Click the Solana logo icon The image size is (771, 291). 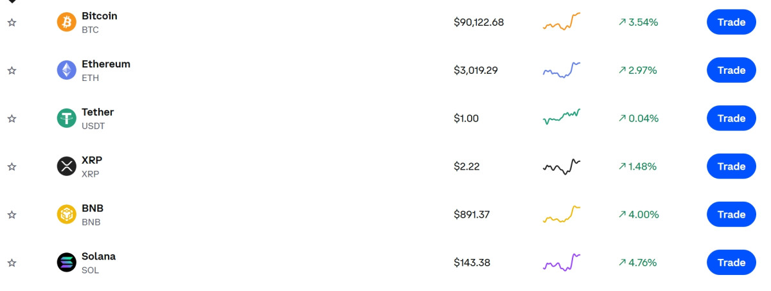pyautogui.click(x=66, y=262)
